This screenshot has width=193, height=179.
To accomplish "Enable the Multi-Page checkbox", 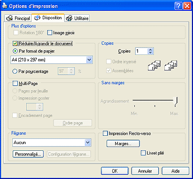I will coord(15,83).
